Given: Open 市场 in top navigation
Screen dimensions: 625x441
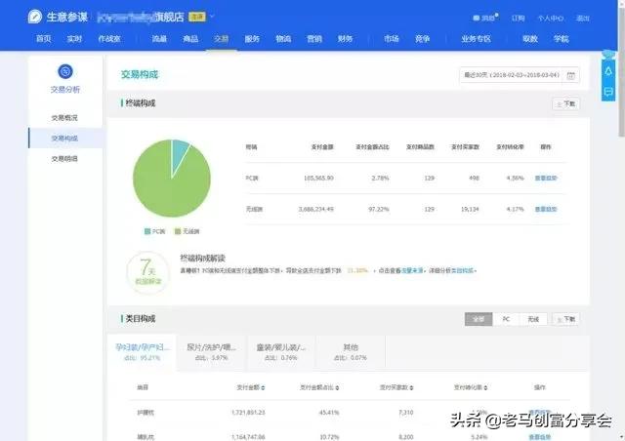Looking at the screenshot, I should 392,39.
